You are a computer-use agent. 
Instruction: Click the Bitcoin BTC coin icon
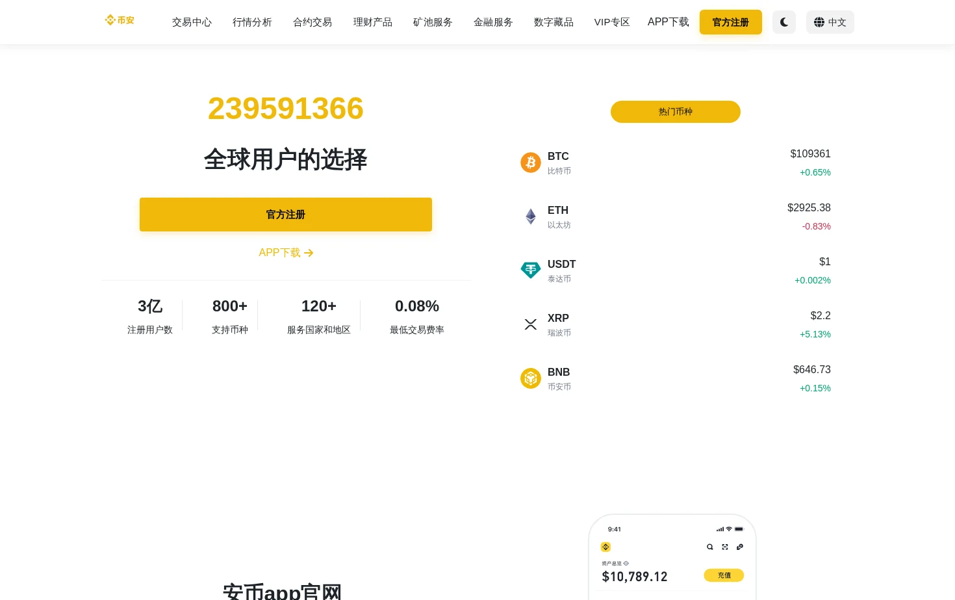pos(531,163)
